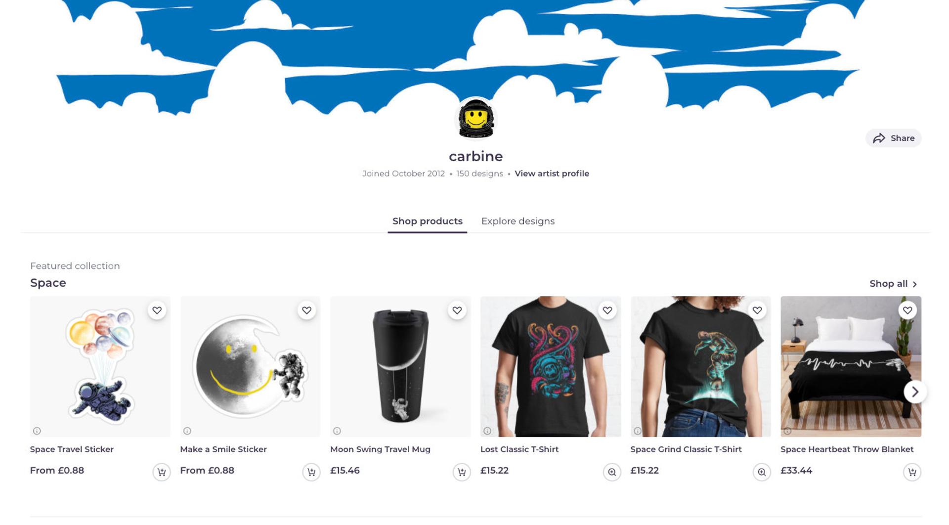Add Make a Smile Sticker to cart
The width and height of the screenshot is (949, 525).
(x=311, y=472)
